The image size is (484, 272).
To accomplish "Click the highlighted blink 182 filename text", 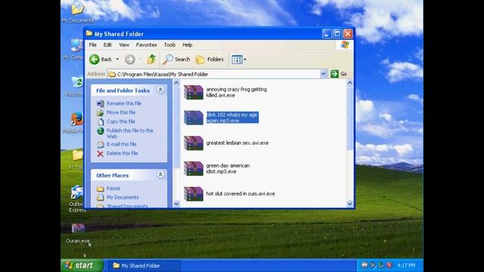I will pos(232,118).
